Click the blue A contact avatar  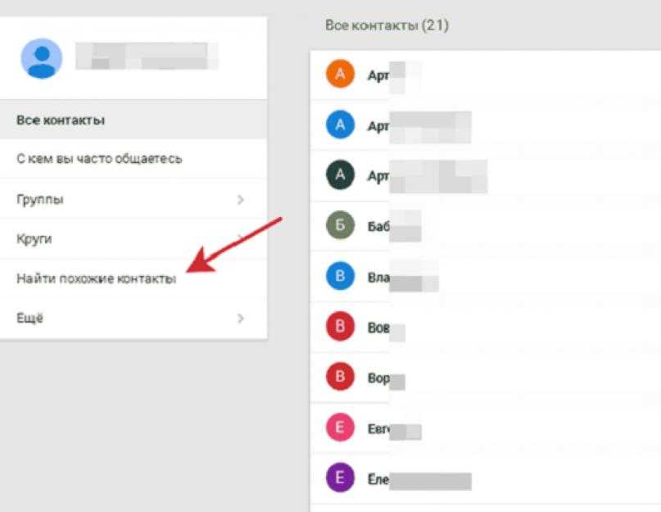pos(340,125)
